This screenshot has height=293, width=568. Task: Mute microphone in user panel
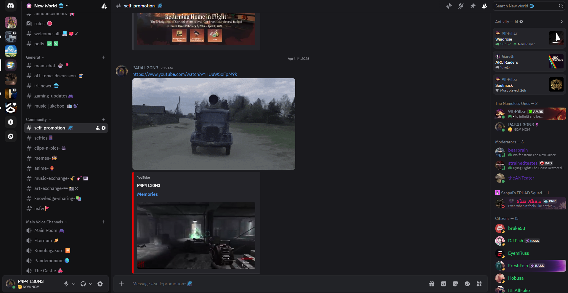point(66,284)
